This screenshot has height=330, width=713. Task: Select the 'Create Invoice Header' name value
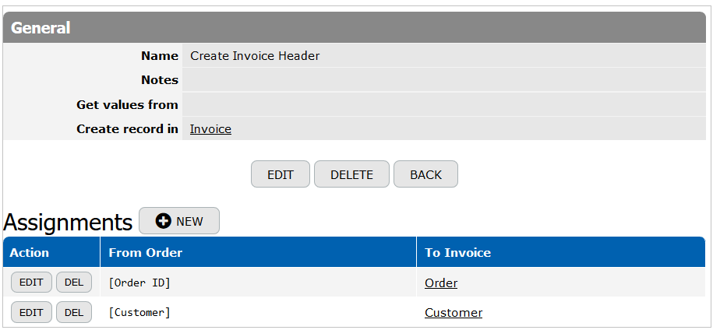(x=255, y=56)
